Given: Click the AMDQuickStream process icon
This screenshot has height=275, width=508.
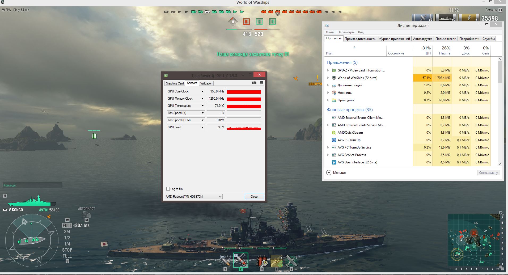Looking at the screenshot, I should pyautogui.click(x=334, y=133).
